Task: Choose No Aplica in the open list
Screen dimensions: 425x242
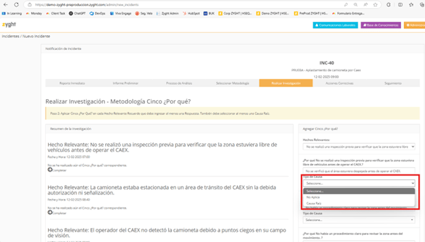Action: point(359,197)
